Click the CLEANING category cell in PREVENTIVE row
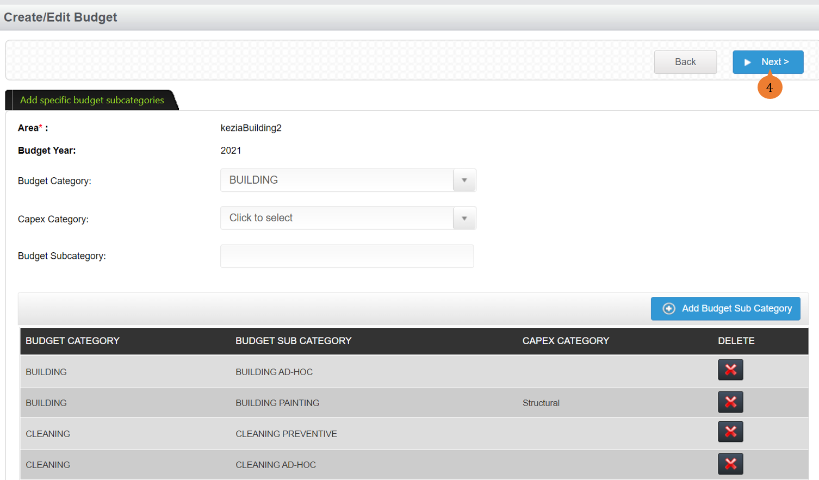This screenshot has height=480, width=819. click(x=48, y=434)
